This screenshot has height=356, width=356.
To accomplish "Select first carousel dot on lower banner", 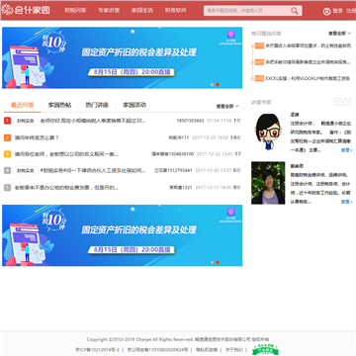I will coord(213,262).
